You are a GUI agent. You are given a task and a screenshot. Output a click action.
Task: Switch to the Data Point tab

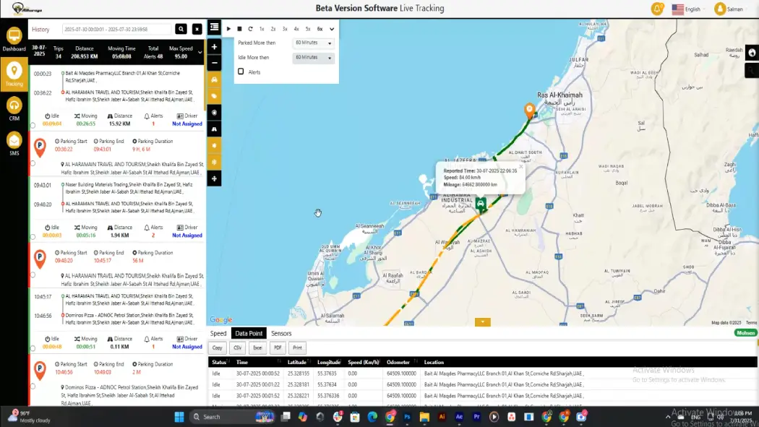[249, 333]
